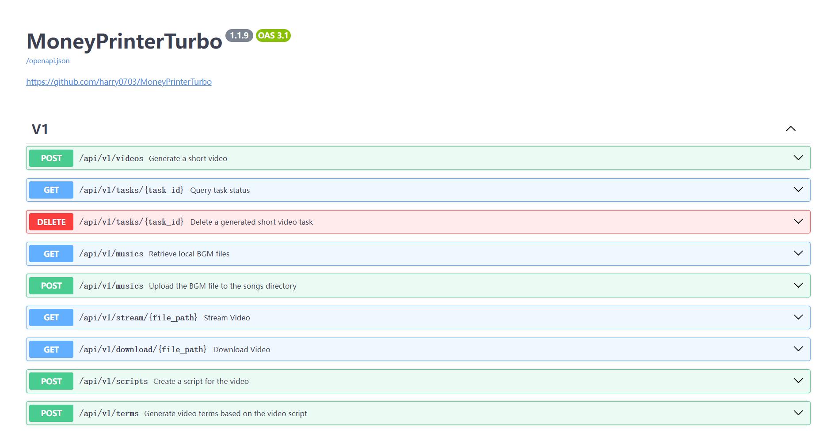Click "Upload the BGM file to the songs directory"

(223, 286)
